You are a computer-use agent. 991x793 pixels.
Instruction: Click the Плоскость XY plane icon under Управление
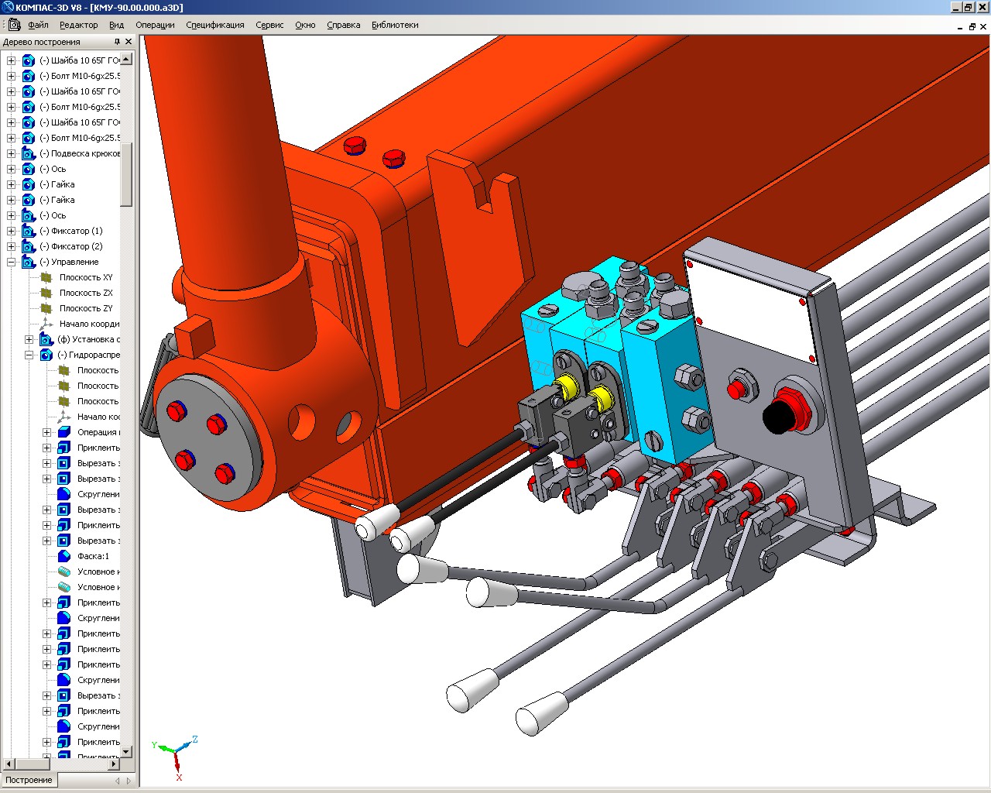point(46,277)
